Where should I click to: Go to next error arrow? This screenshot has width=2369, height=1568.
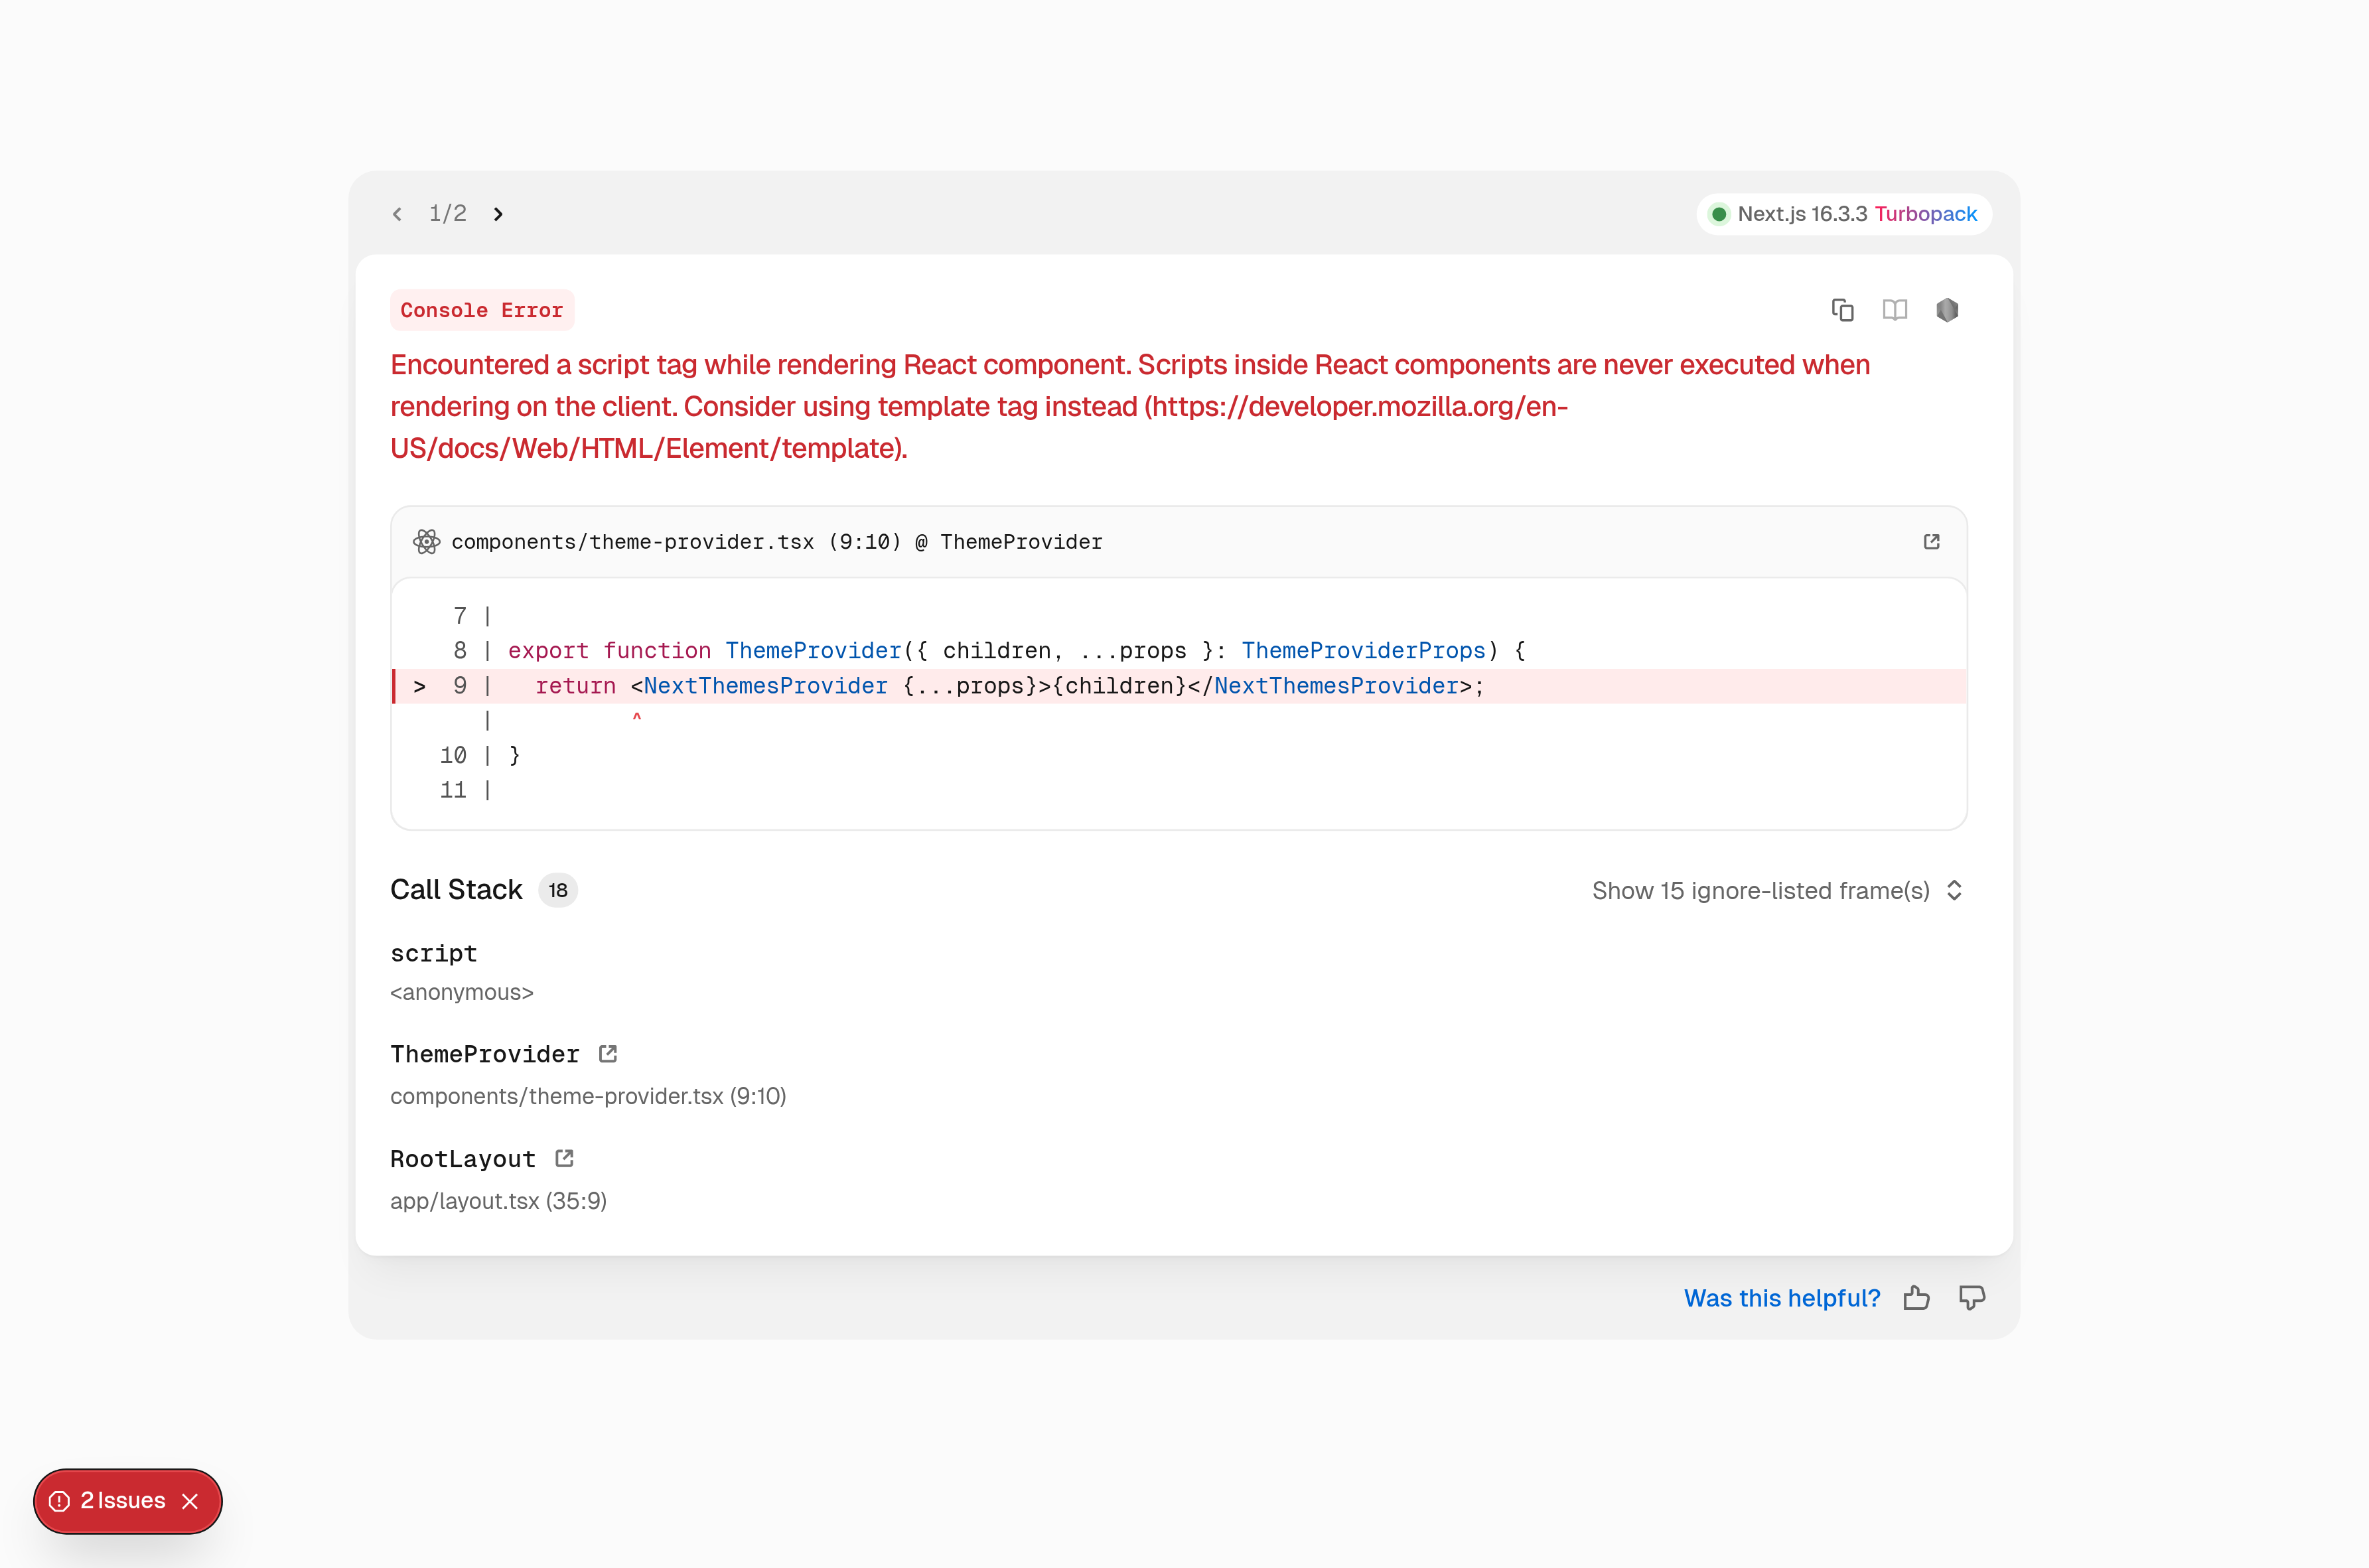click(x=498, y=214)
